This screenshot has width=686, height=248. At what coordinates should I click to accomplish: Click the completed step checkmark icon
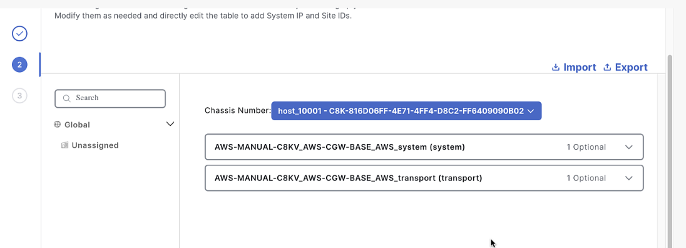tap(19, 33)
